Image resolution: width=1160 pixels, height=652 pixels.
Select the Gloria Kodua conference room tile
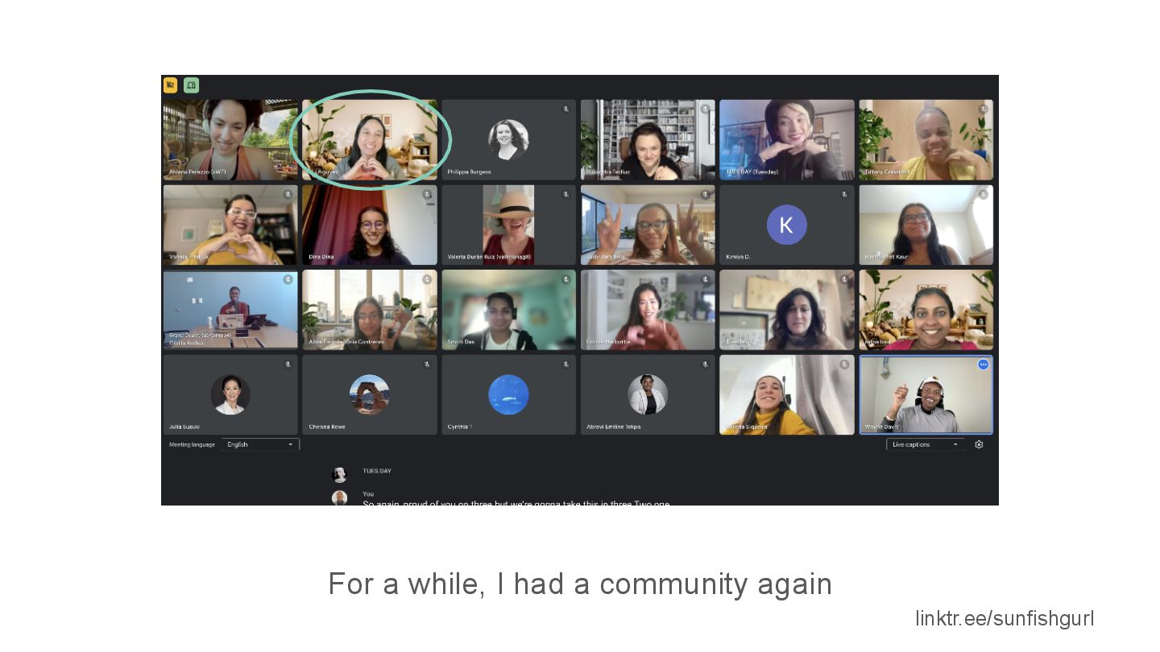click(230, 310)
